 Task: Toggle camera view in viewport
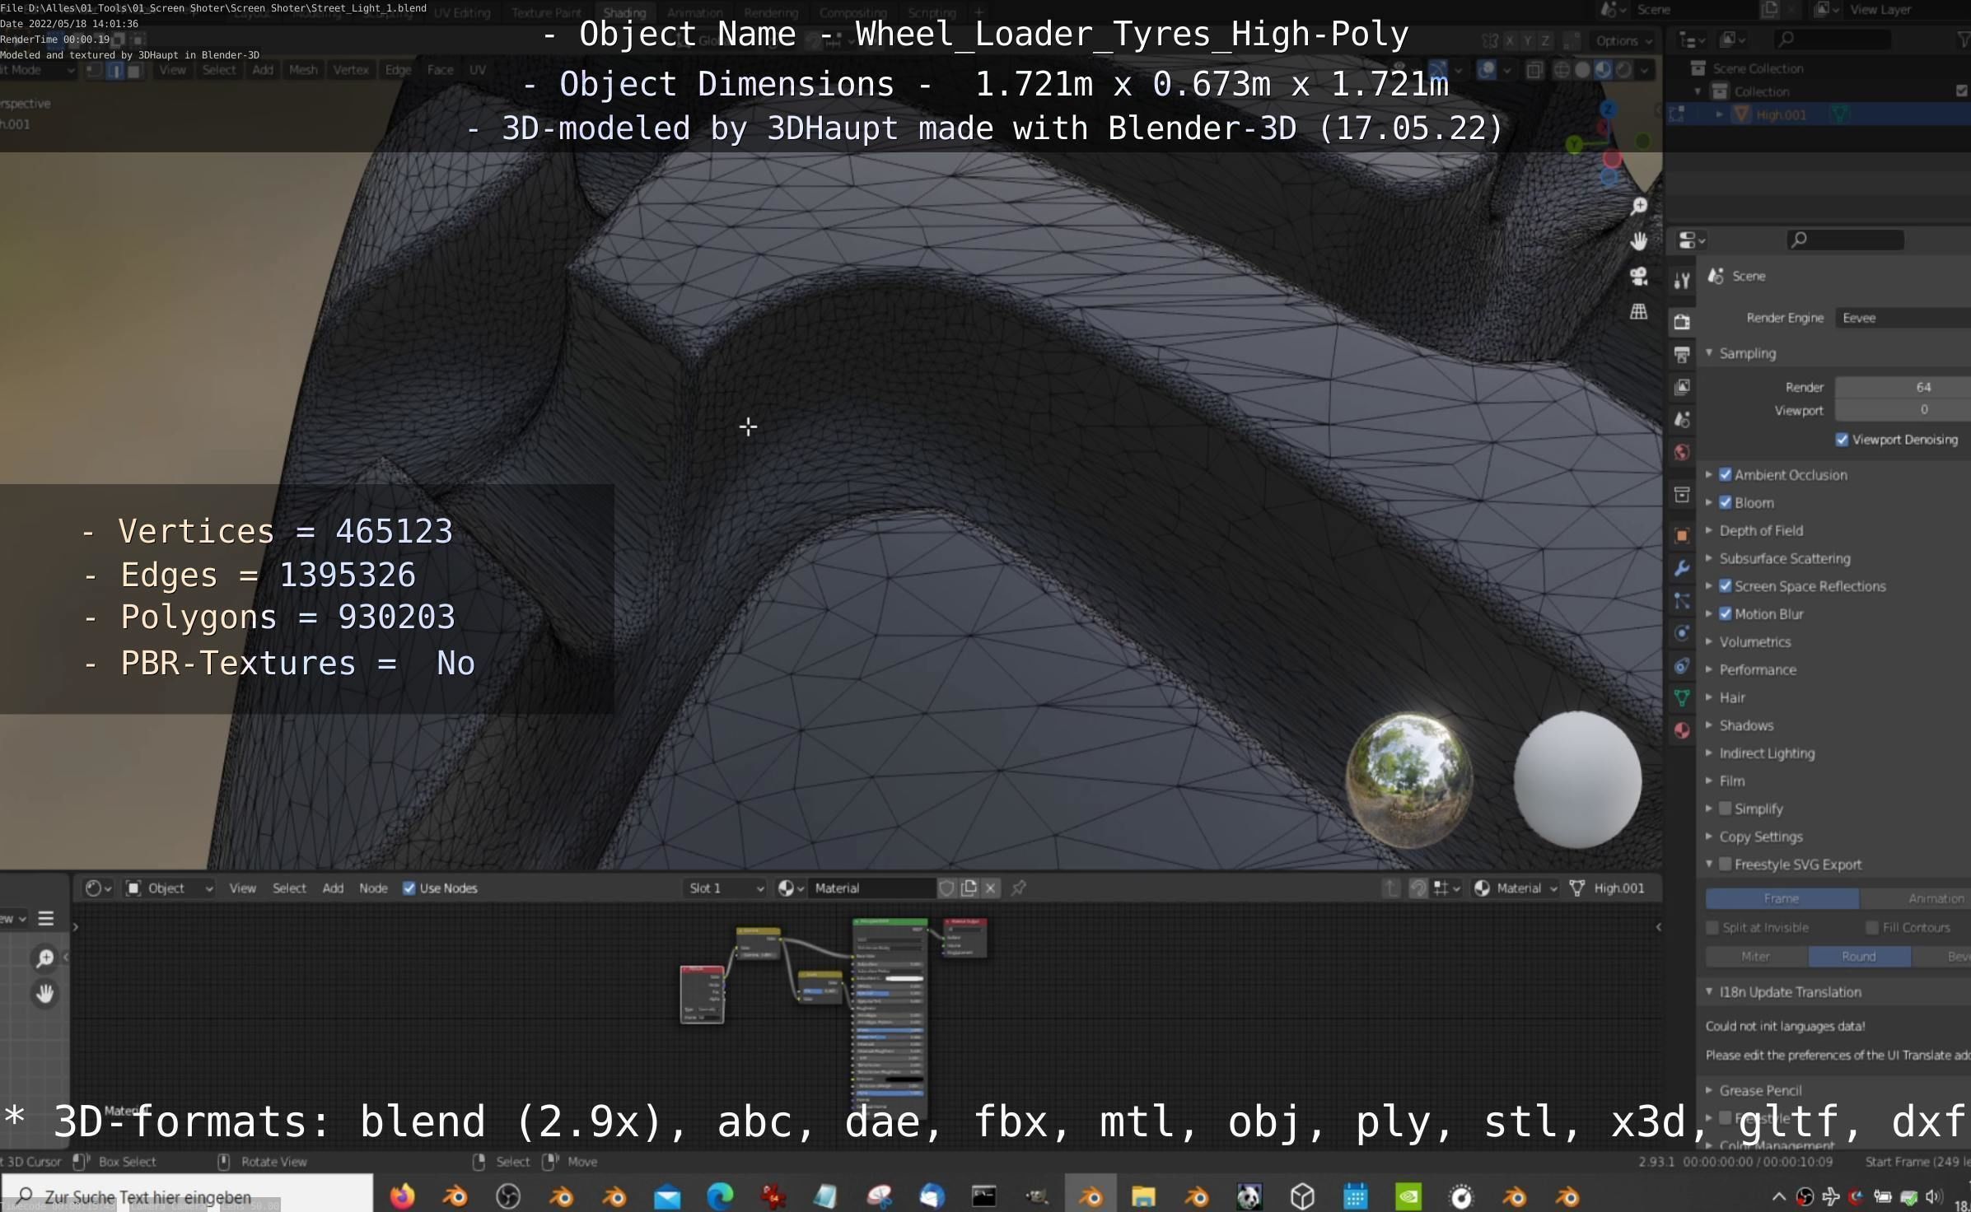click(1639, 277)
